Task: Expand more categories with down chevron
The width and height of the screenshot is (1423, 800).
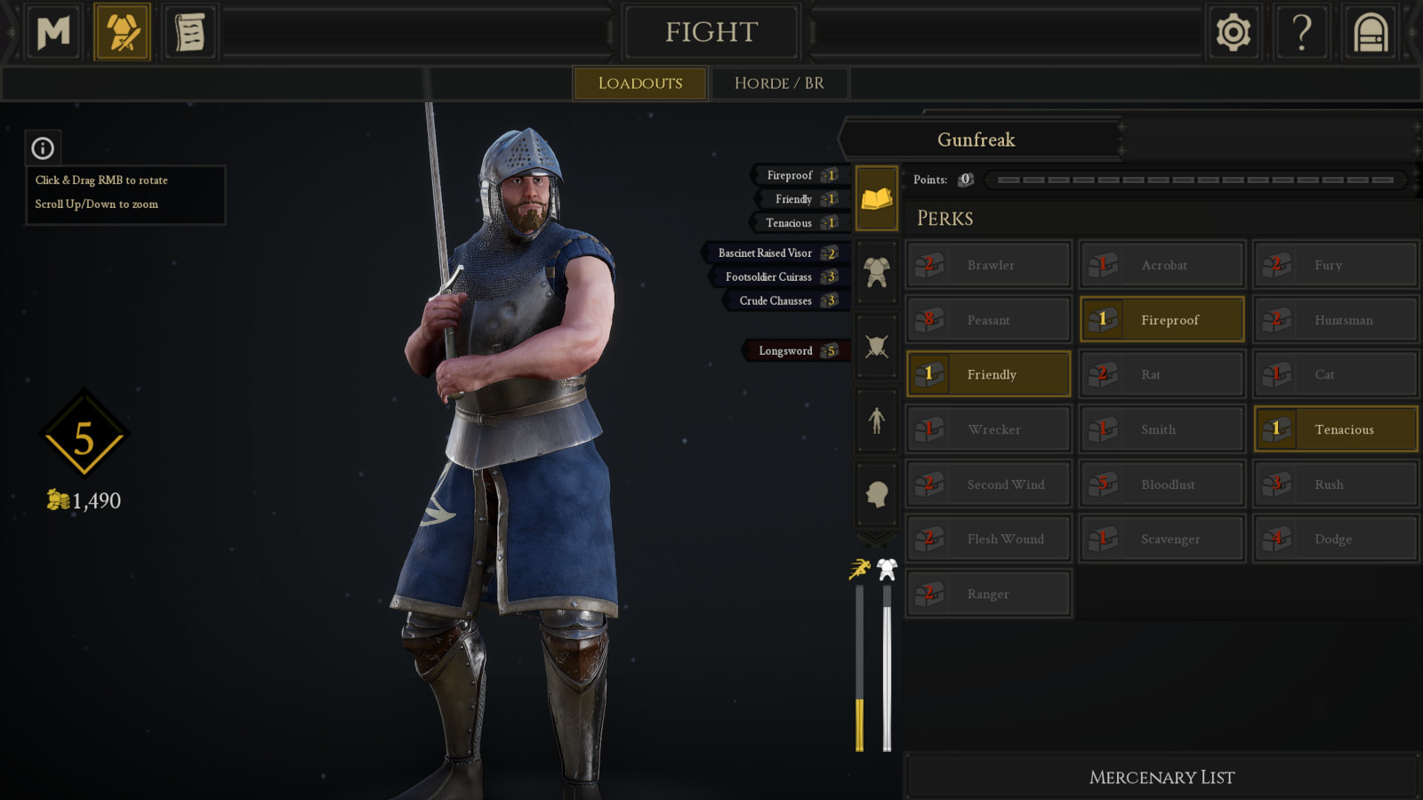Action: pos(877,539)
